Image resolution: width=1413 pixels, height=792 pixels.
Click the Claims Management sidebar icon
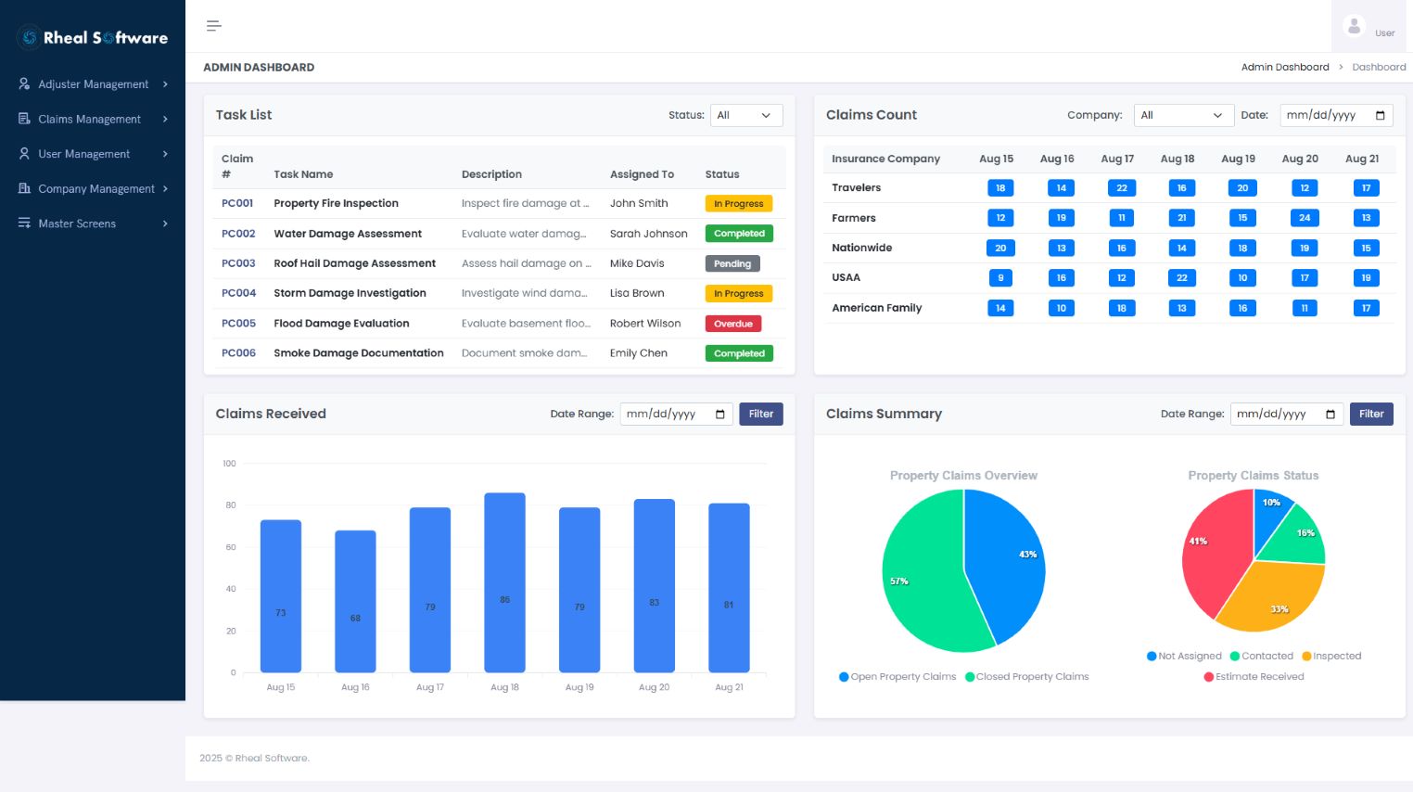24,119
